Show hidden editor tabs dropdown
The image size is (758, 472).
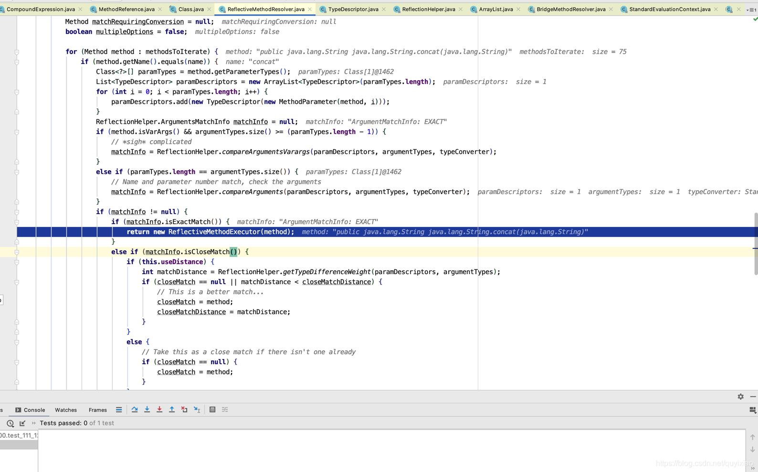[751, 10]
